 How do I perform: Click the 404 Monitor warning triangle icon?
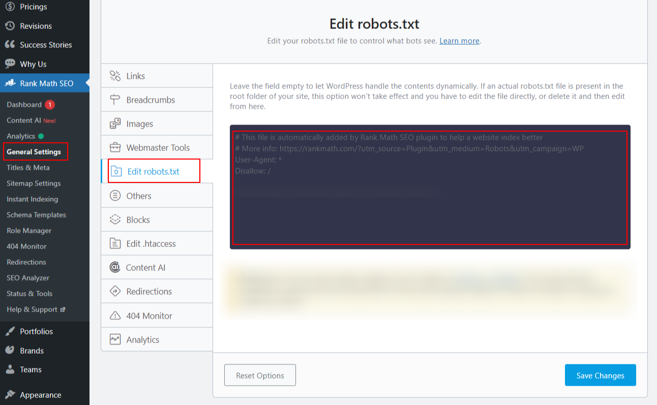pos(115,316)
